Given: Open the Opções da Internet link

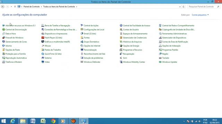Looking at the screenshot, I should click(x=92, y=46).
